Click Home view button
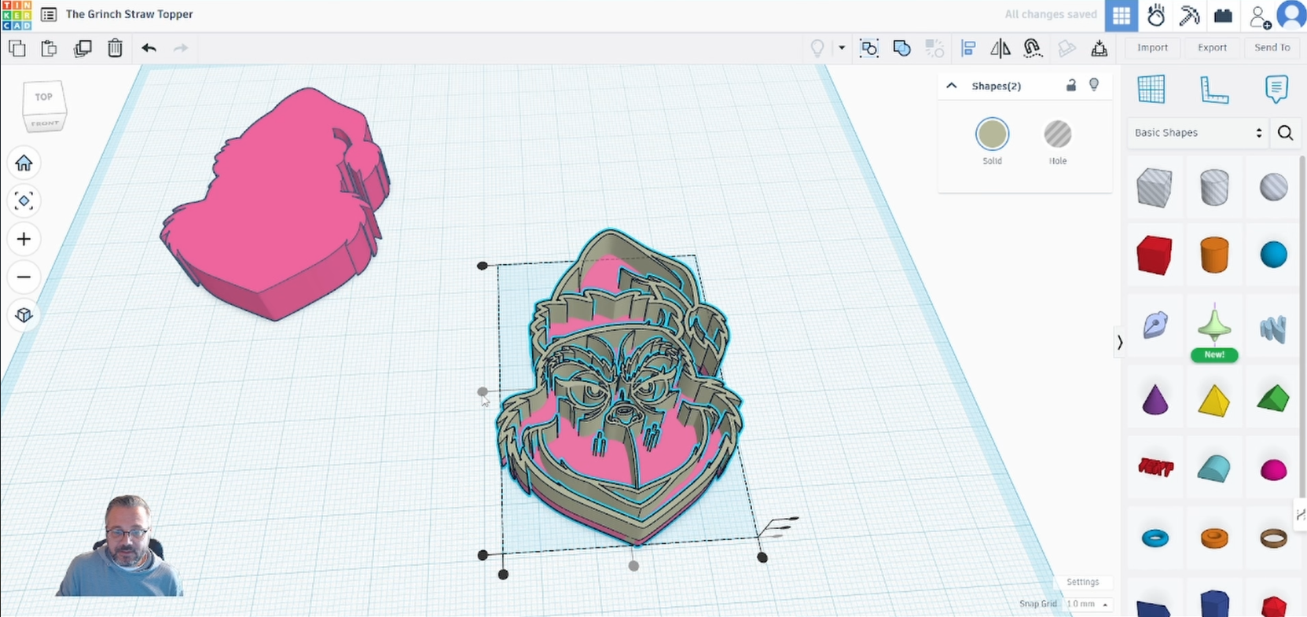This screenshot has height=617, width=1307. pyautogui.click(x=24, y=163)
